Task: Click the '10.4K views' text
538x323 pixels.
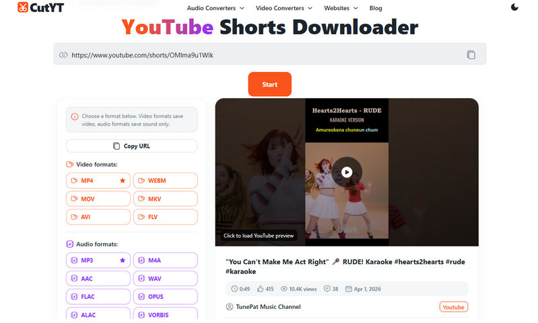Action: [x=303, y=289]
